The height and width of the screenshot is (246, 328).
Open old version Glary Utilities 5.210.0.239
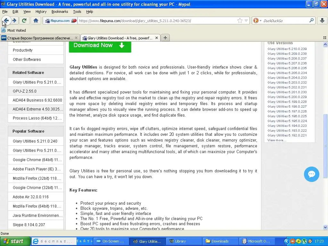click(287, 49)
